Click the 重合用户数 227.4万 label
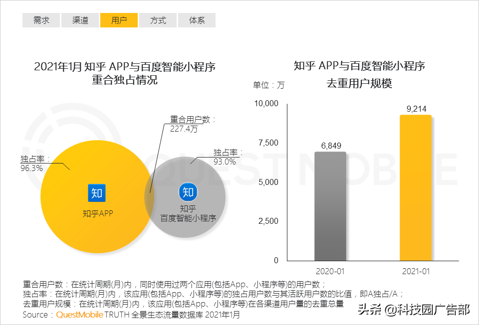Screen dimensions: 479x325 point(193,124)
